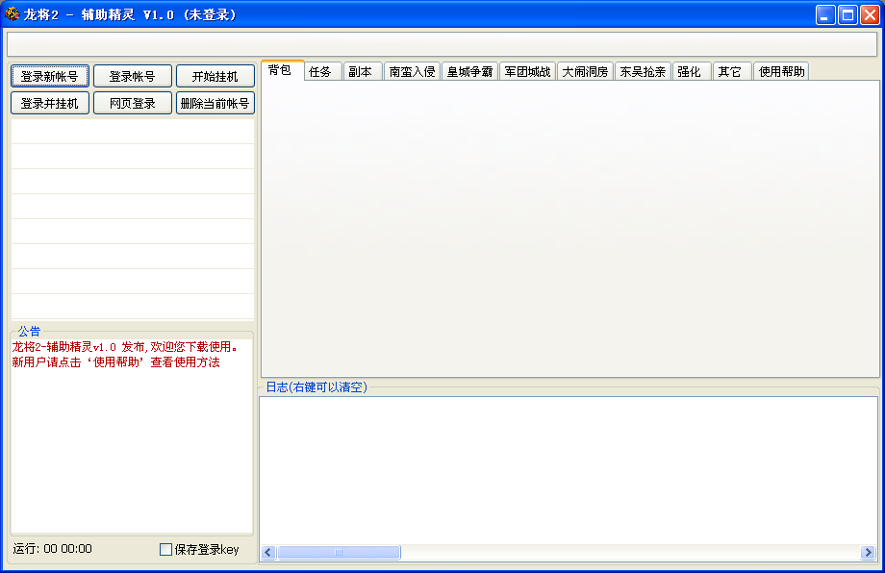Click announcement line 龙将2-辅助精灵v1.0 发布
The height and width of the screenshot is (573, 885).
coord(124,347)
